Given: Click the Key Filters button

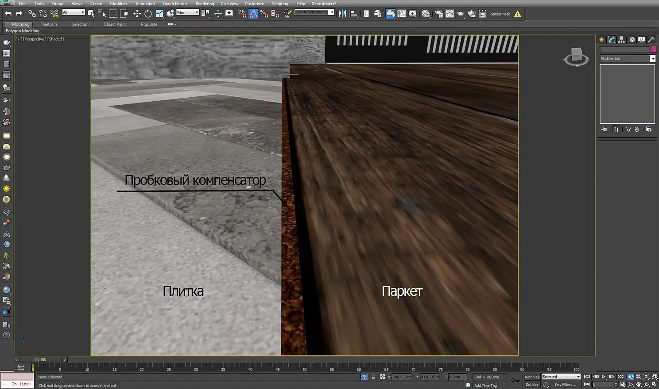Looking at the screenshot, I should [566, 385].
